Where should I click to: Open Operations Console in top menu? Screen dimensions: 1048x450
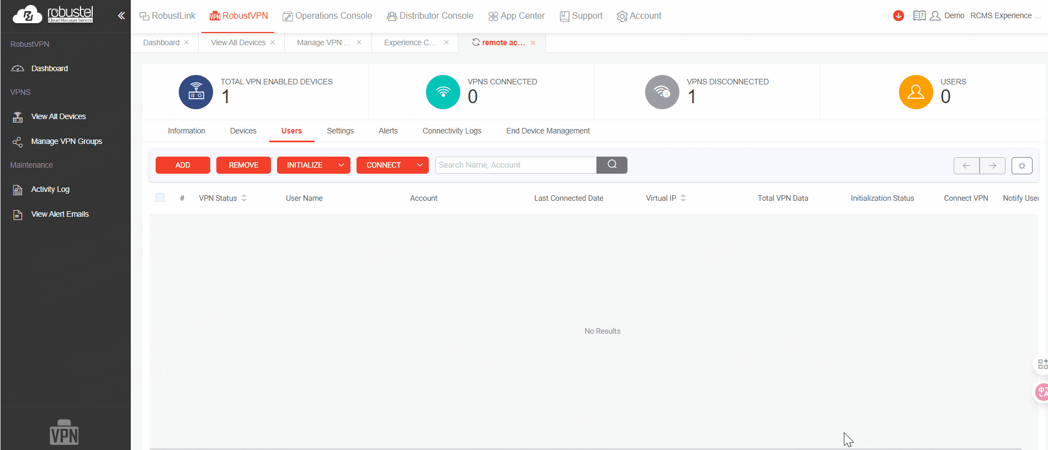pos(327,16)
